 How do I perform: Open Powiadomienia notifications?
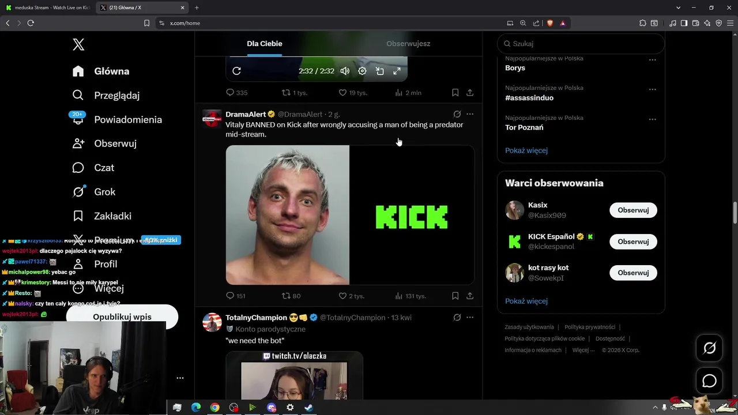(117, 119)
